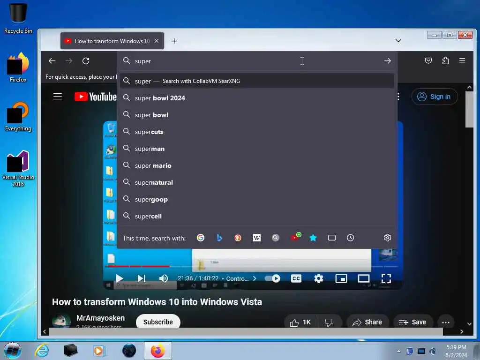
Task: Open the YouTube three-dot settings menu
Action: coord(398,97)
